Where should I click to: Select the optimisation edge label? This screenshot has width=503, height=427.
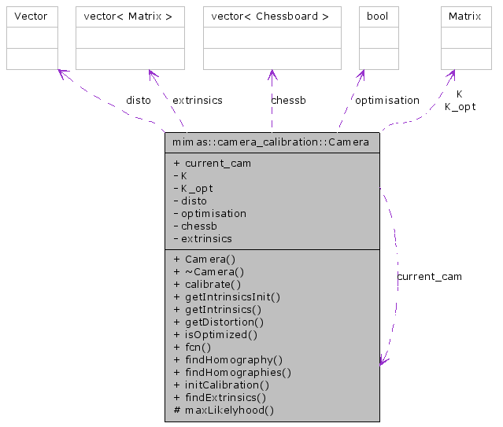pos(387,101)
